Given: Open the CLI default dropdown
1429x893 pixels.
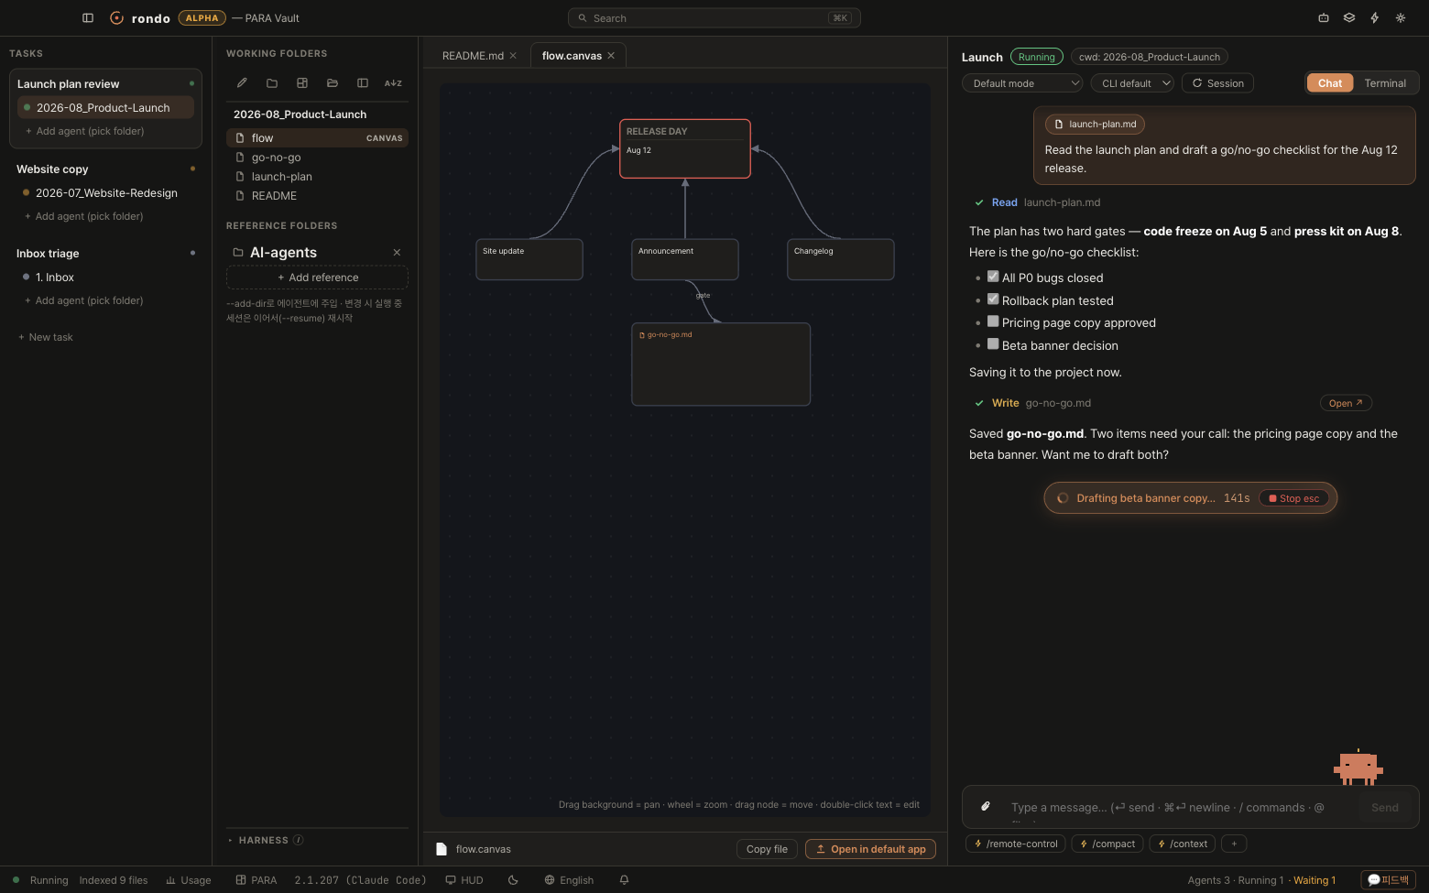Looking at the screenshot, I should pos(1132,83).
